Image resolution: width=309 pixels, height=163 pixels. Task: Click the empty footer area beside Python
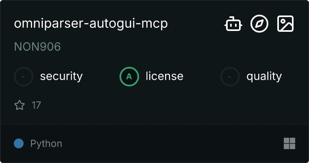172,143
